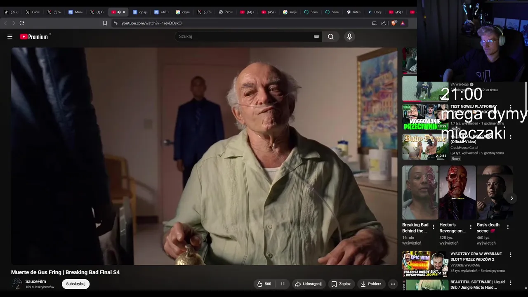Open more actions ellipsis below video
The image size is (528, 297).
(393, 284)
